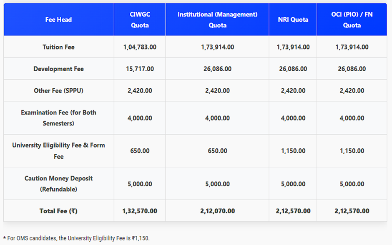392x245 pixels.
Task: Select NRI Quota eligibility fee 1,150.00
Action: [x=293, y=151]
